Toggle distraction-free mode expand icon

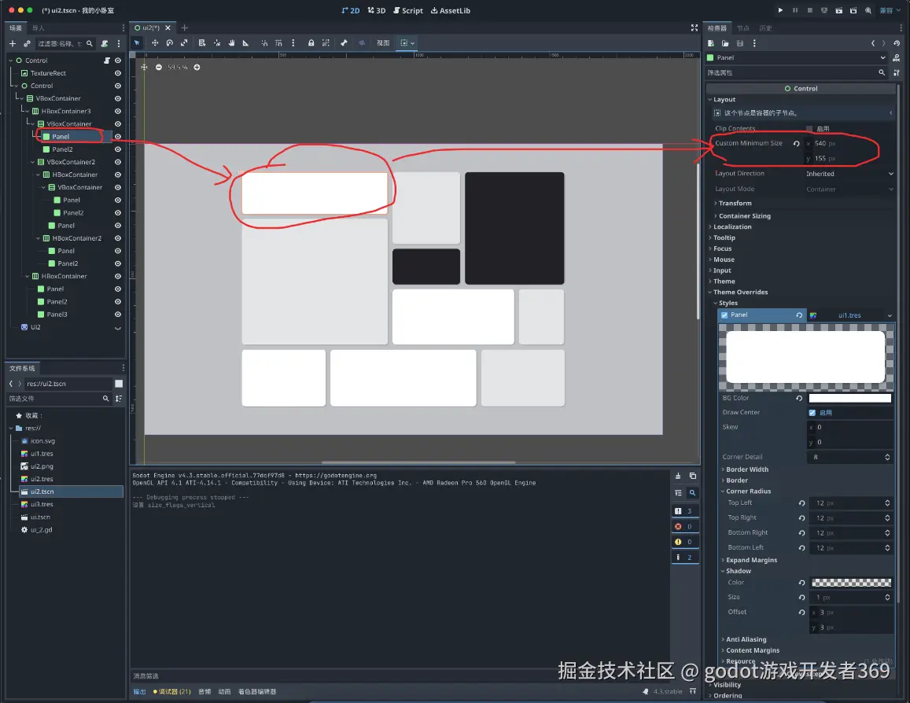(x=694, y=28)
